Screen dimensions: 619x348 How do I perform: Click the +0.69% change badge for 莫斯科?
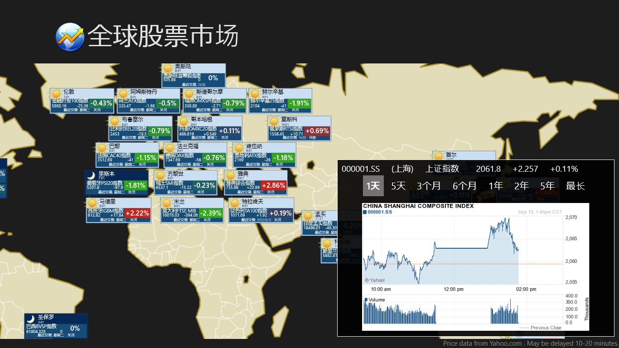(x=318, y=131)
